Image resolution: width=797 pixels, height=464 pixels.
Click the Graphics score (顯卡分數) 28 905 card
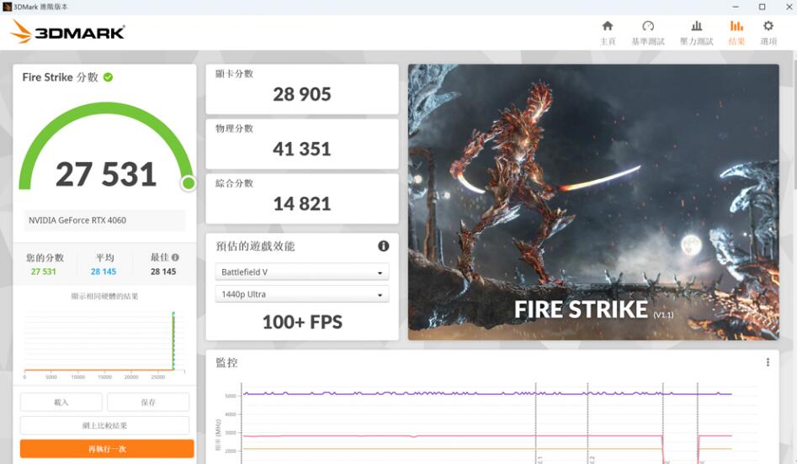coord(301,88)
